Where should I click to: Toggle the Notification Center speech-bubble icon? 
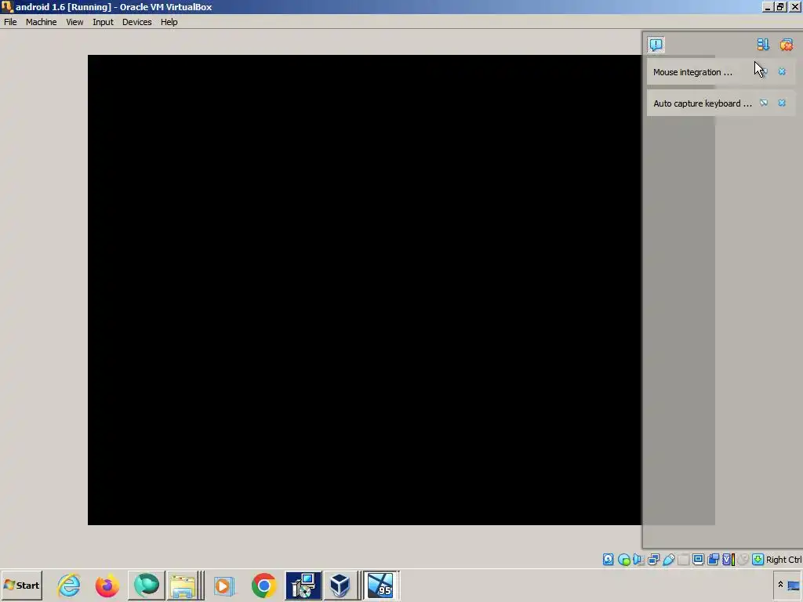656,45
